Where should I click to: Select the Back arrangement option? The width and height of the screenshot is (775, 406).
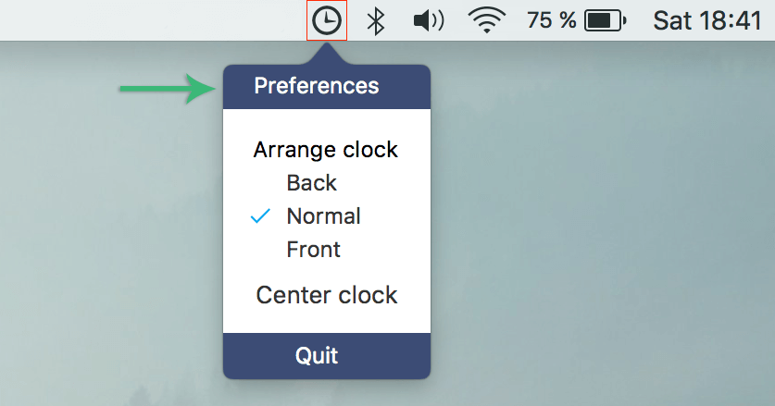coord(311,183)
